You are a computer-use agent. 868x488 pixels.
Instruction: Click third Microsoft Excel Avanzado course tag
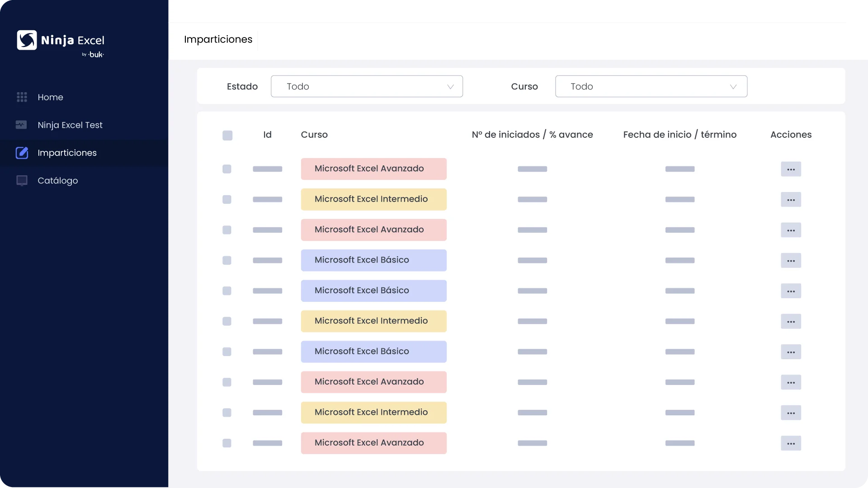click(374, 382)
